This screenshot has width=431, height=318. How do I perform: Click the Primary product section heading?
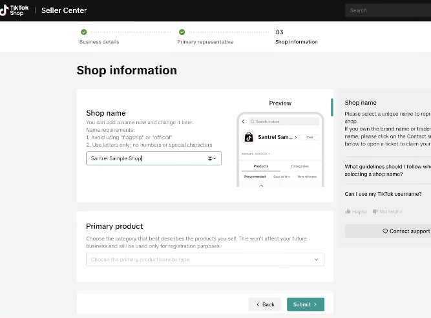[114, 226]
